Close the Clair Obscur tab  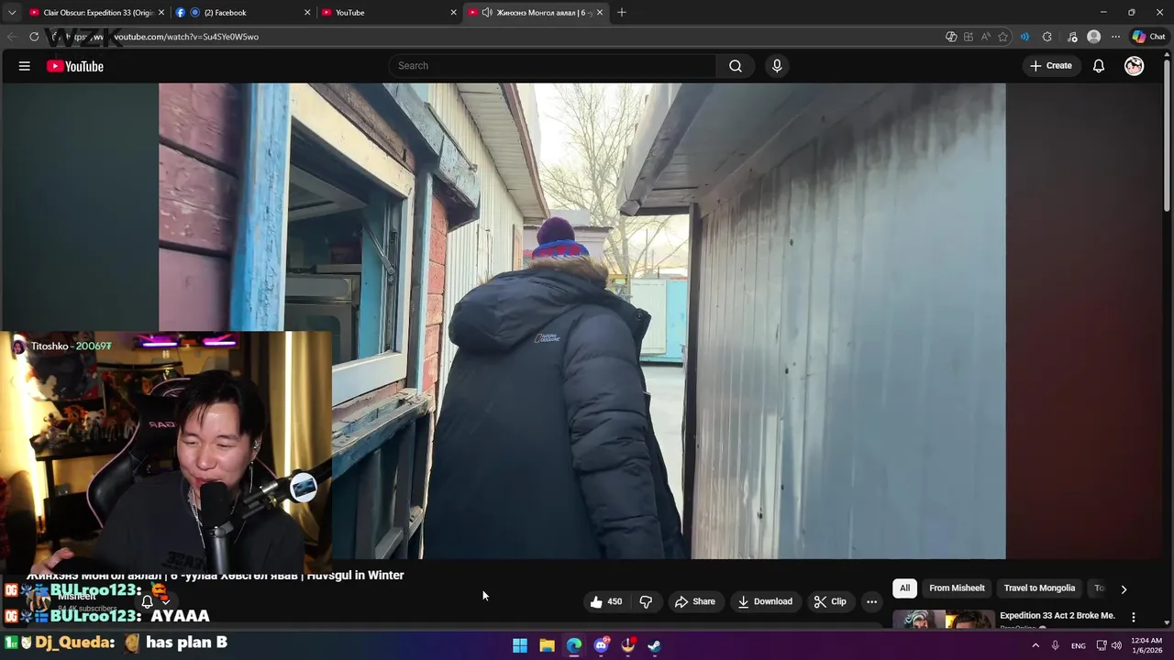[x=161, y=12]
